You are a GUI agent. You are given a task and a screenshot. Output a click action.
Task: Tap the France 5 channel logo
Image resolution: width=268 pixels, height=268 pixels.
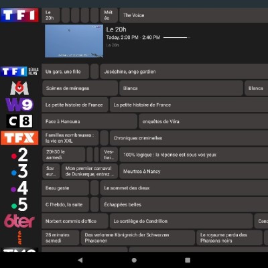[19, 204]
